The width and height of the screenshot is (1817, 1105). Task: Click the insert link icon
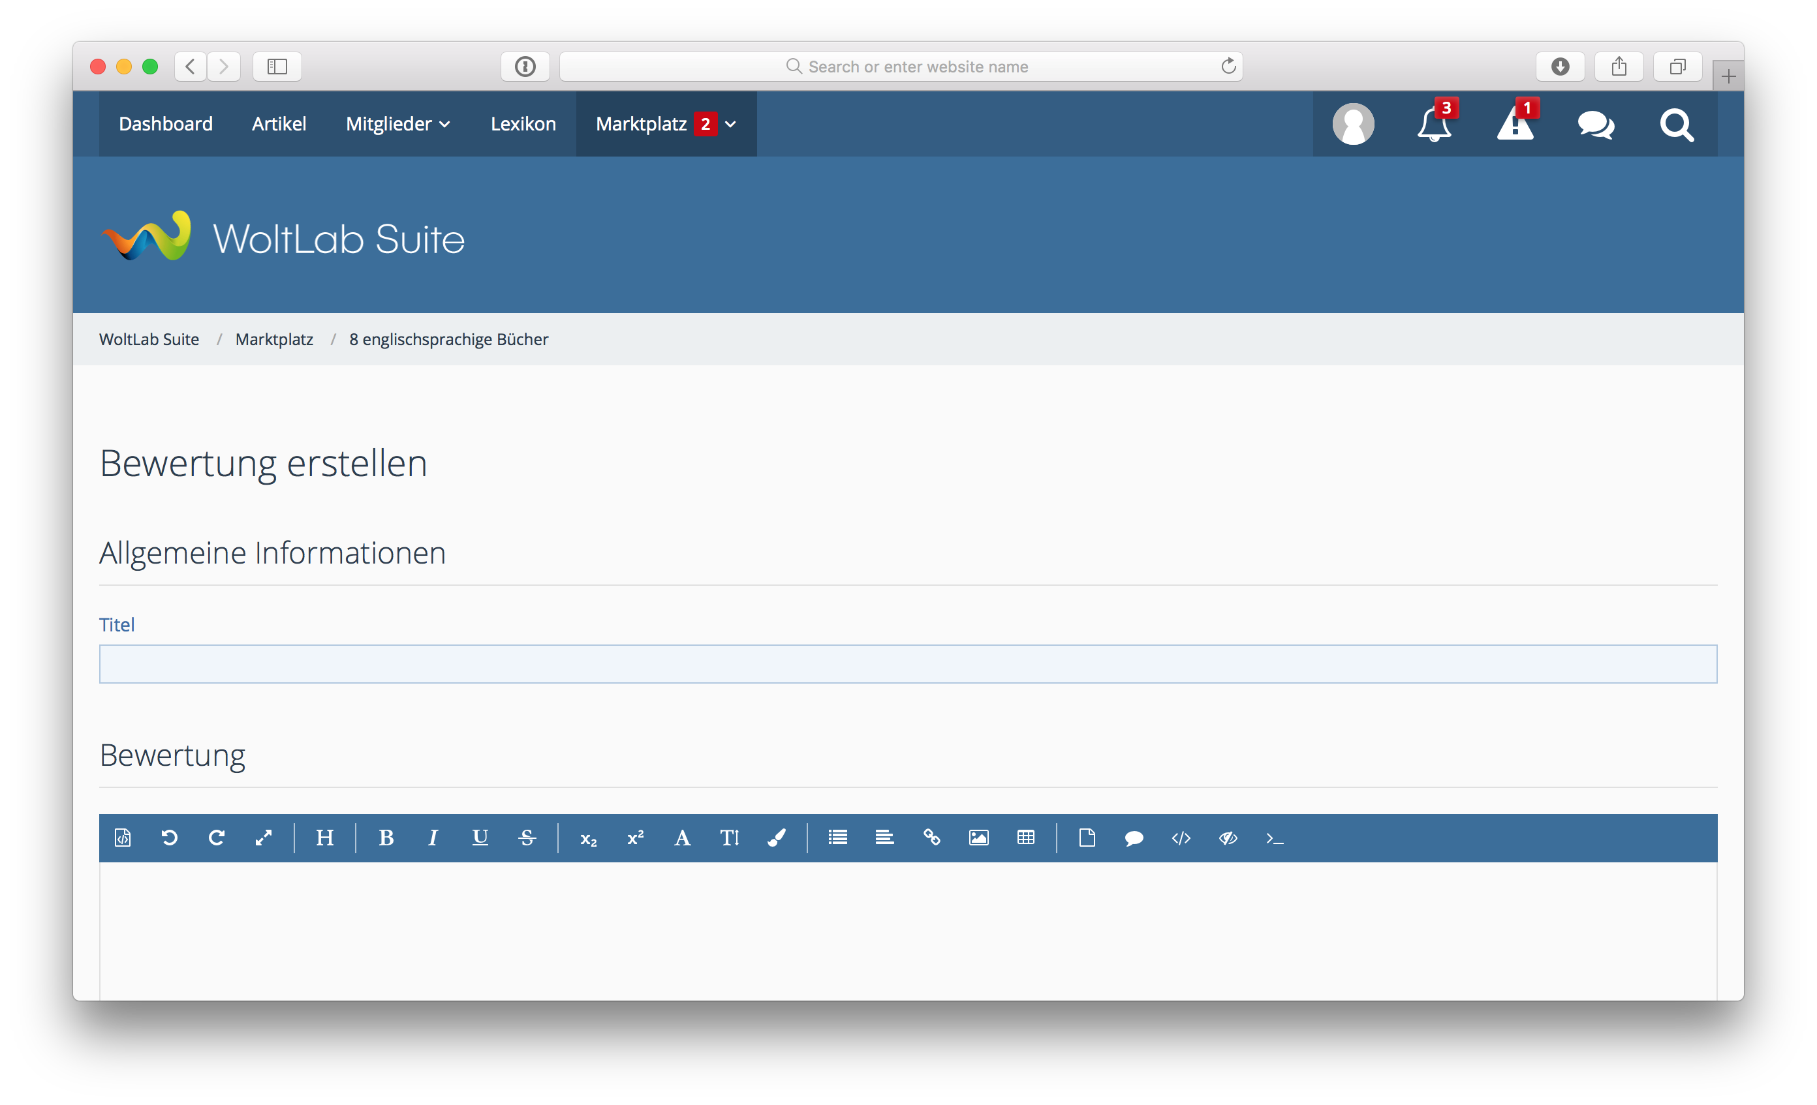click(931, 838)
